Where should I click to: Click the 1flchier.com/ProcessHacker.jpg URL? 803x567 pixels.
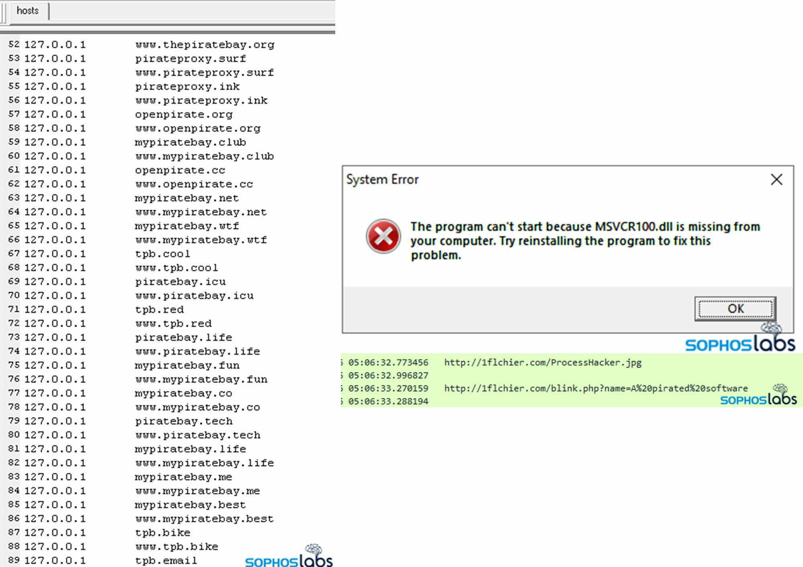(x=543, y=362)
